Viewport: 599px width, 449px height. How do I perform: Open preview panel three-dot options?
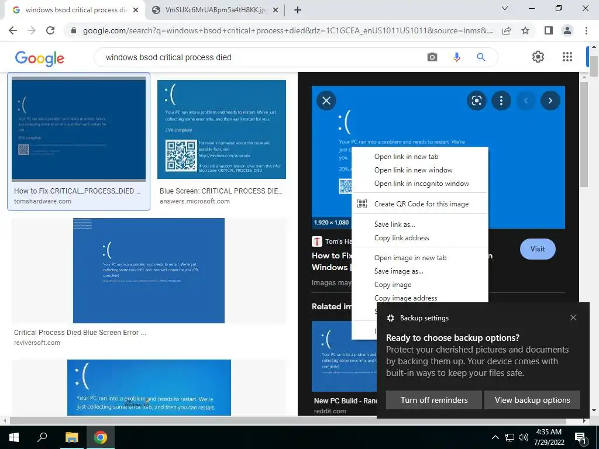pos(501,101)
